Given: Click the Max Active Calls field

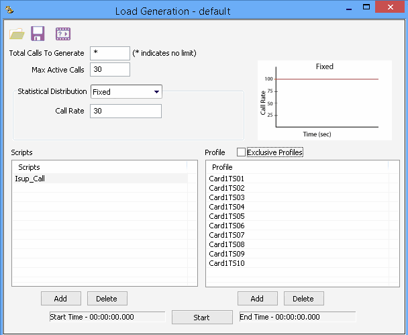Looking at the screenshot, I should 110,70.
